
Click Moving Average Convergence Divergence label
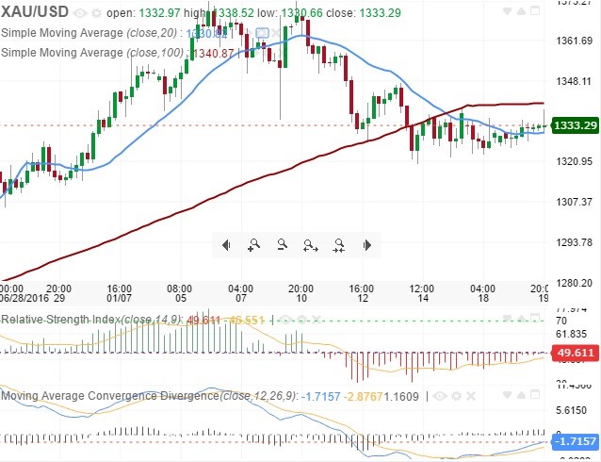click(109, 396)
